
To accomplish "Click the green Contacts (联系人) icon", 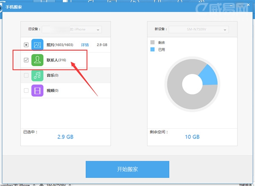I will pos(37,60).
